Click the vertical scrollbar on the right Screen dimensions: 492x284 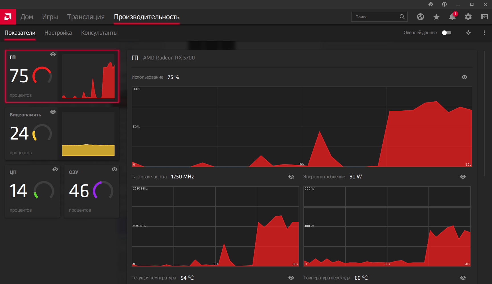484,114
